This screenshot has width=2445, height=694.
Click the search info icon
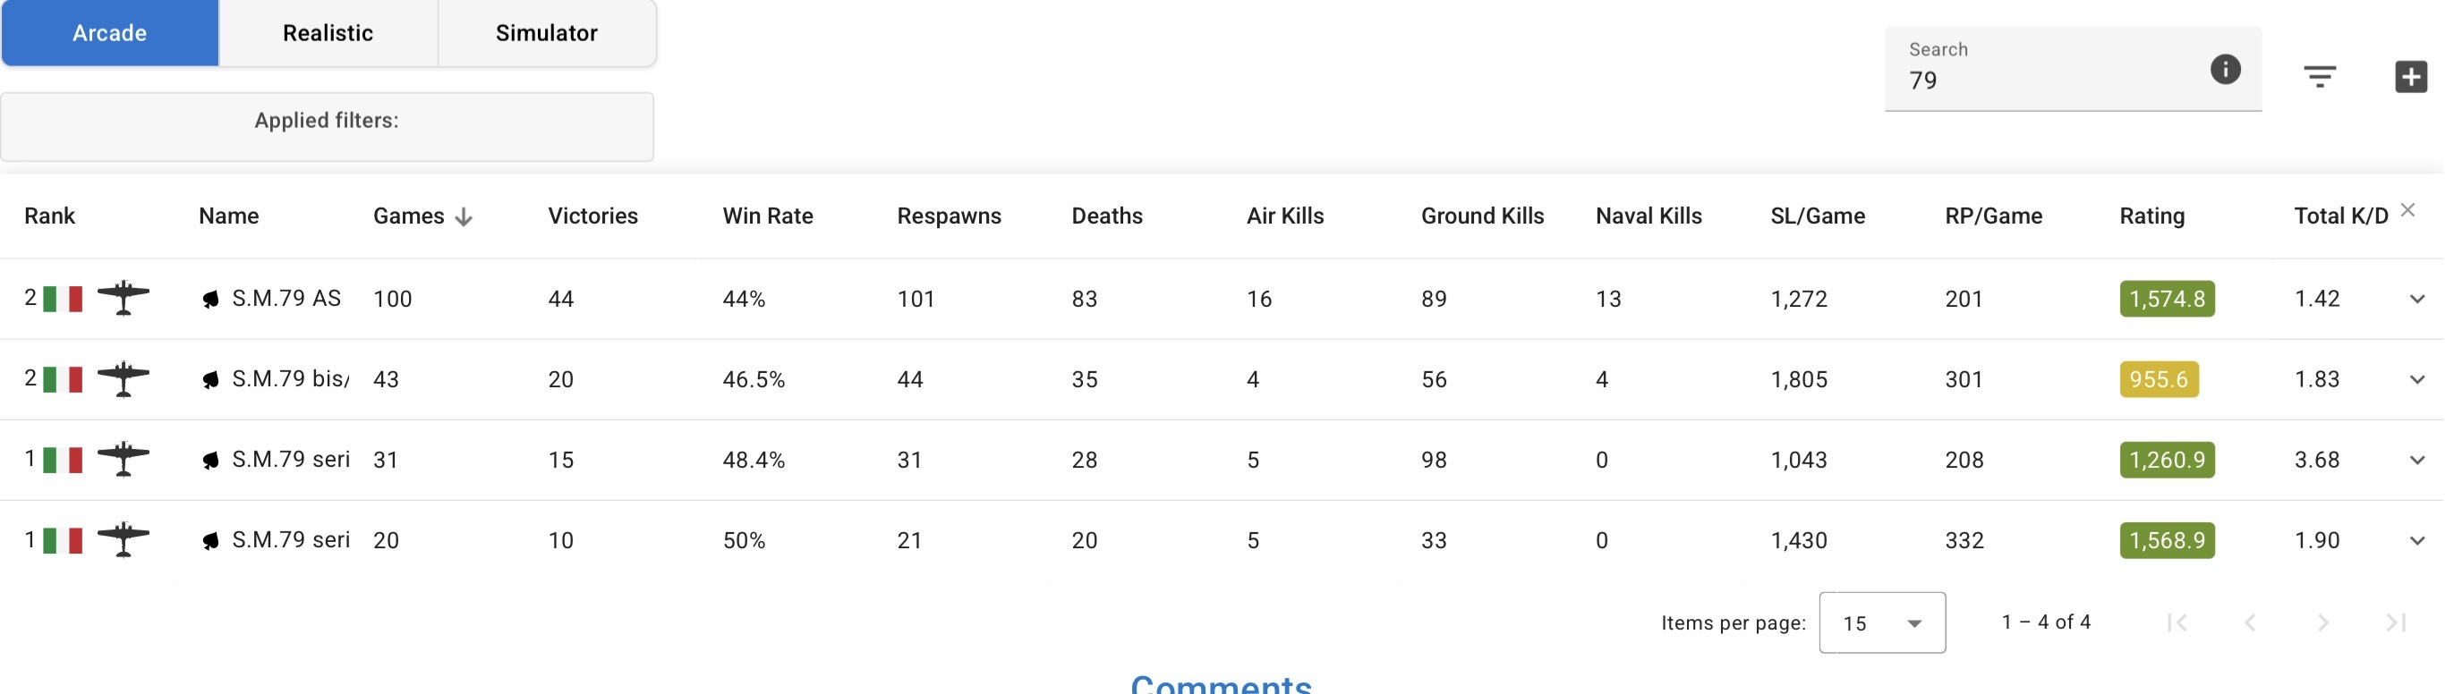point(2225,69)
